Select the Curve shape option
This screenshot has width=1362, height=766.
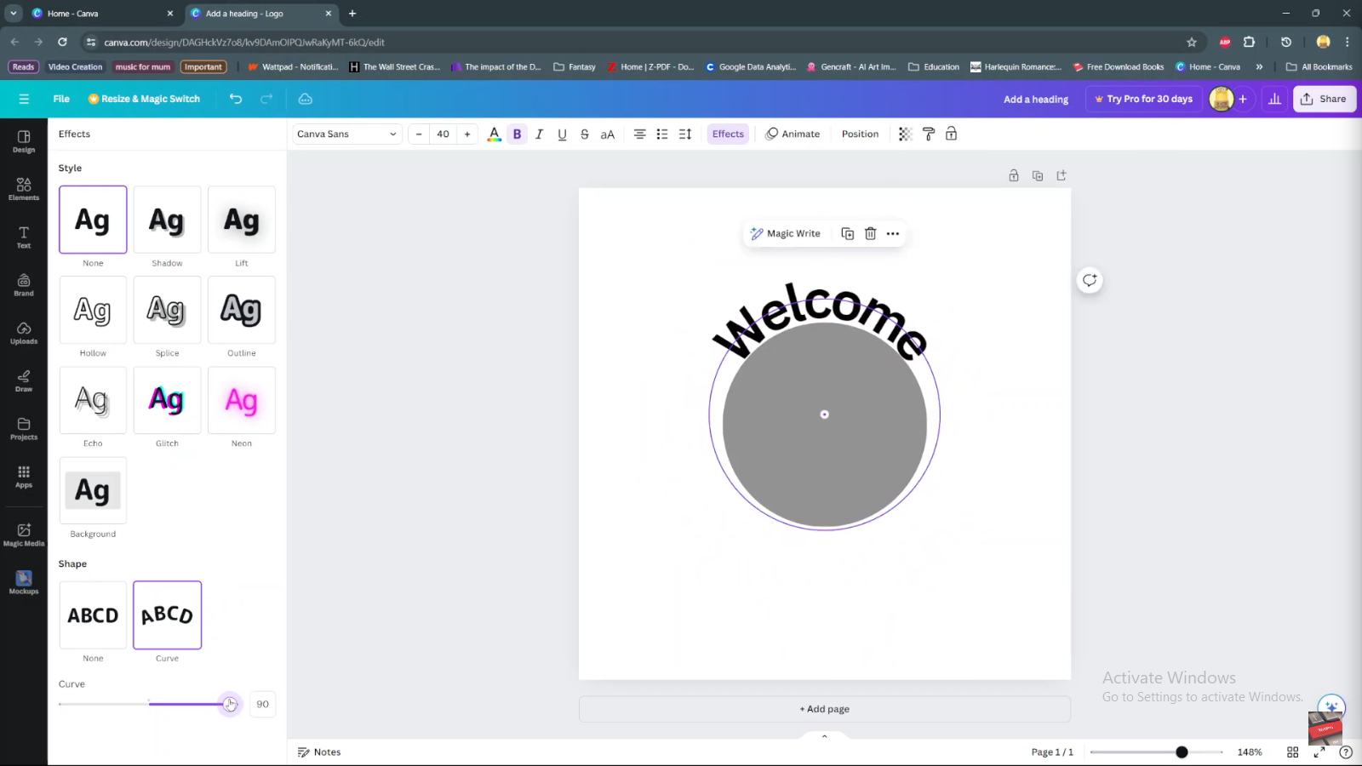[167, 615]
